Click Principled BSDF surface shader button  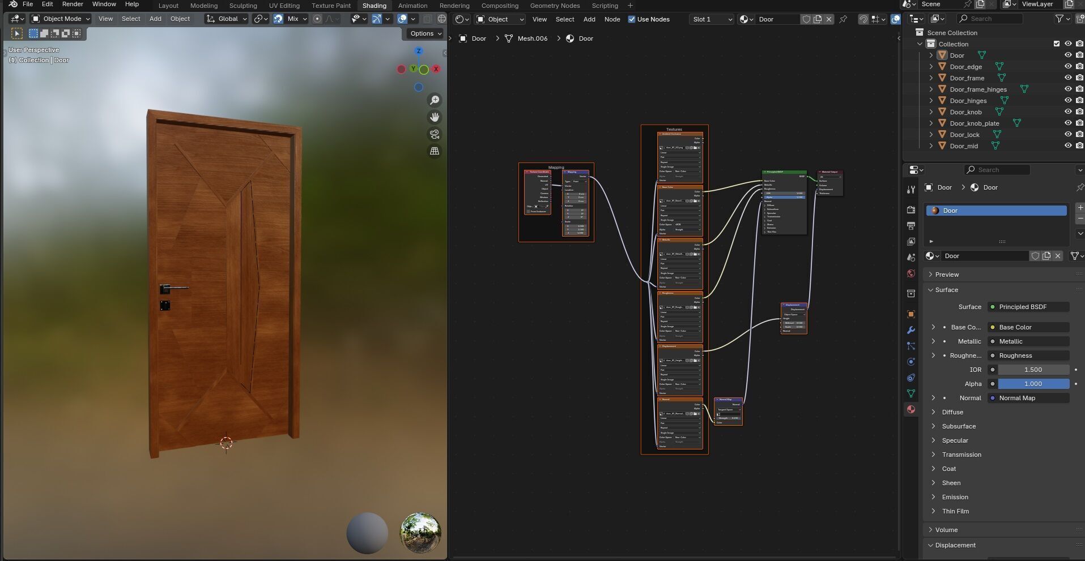(x=1028, y=307)
